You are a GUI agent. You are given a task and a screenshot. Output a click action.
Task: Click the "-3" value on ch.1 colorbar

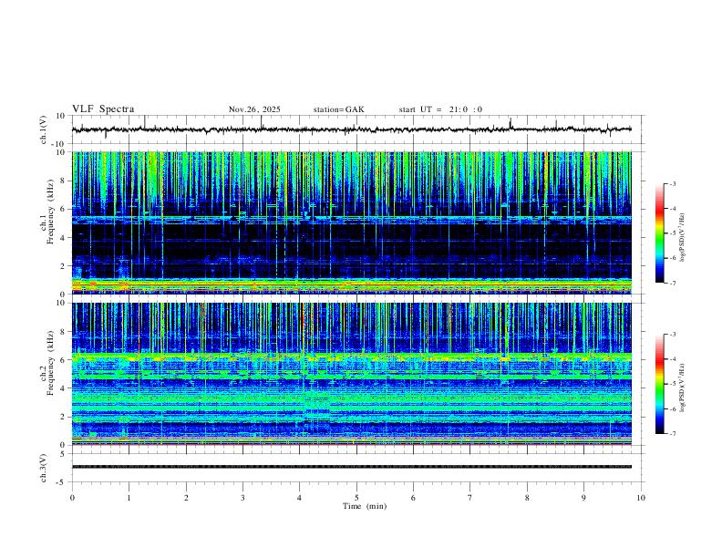[x=673, y=184]
